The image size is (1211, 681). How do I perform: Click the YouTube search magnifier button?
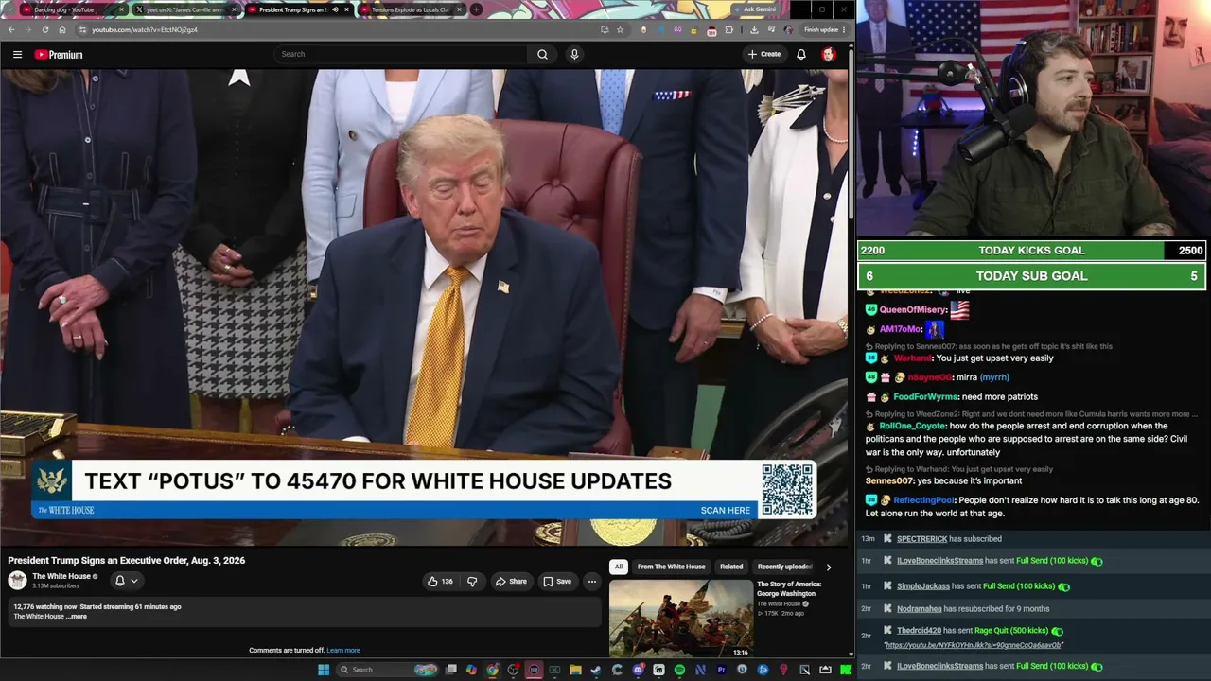(542, 55)
